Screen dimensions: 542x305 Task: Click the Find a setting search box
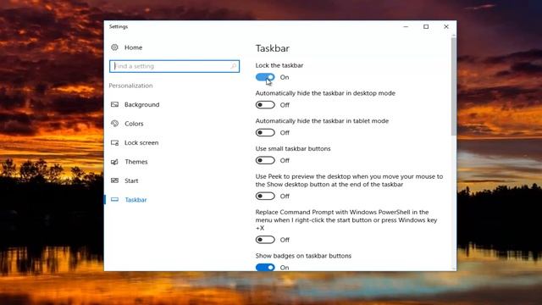click(x=174, y=66)
